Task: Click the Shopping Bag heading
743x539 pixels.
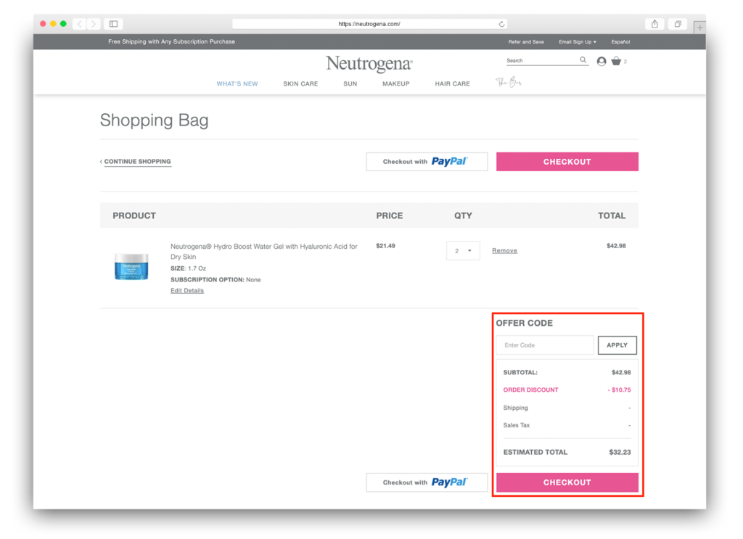Action: click(x=154, y=120)
